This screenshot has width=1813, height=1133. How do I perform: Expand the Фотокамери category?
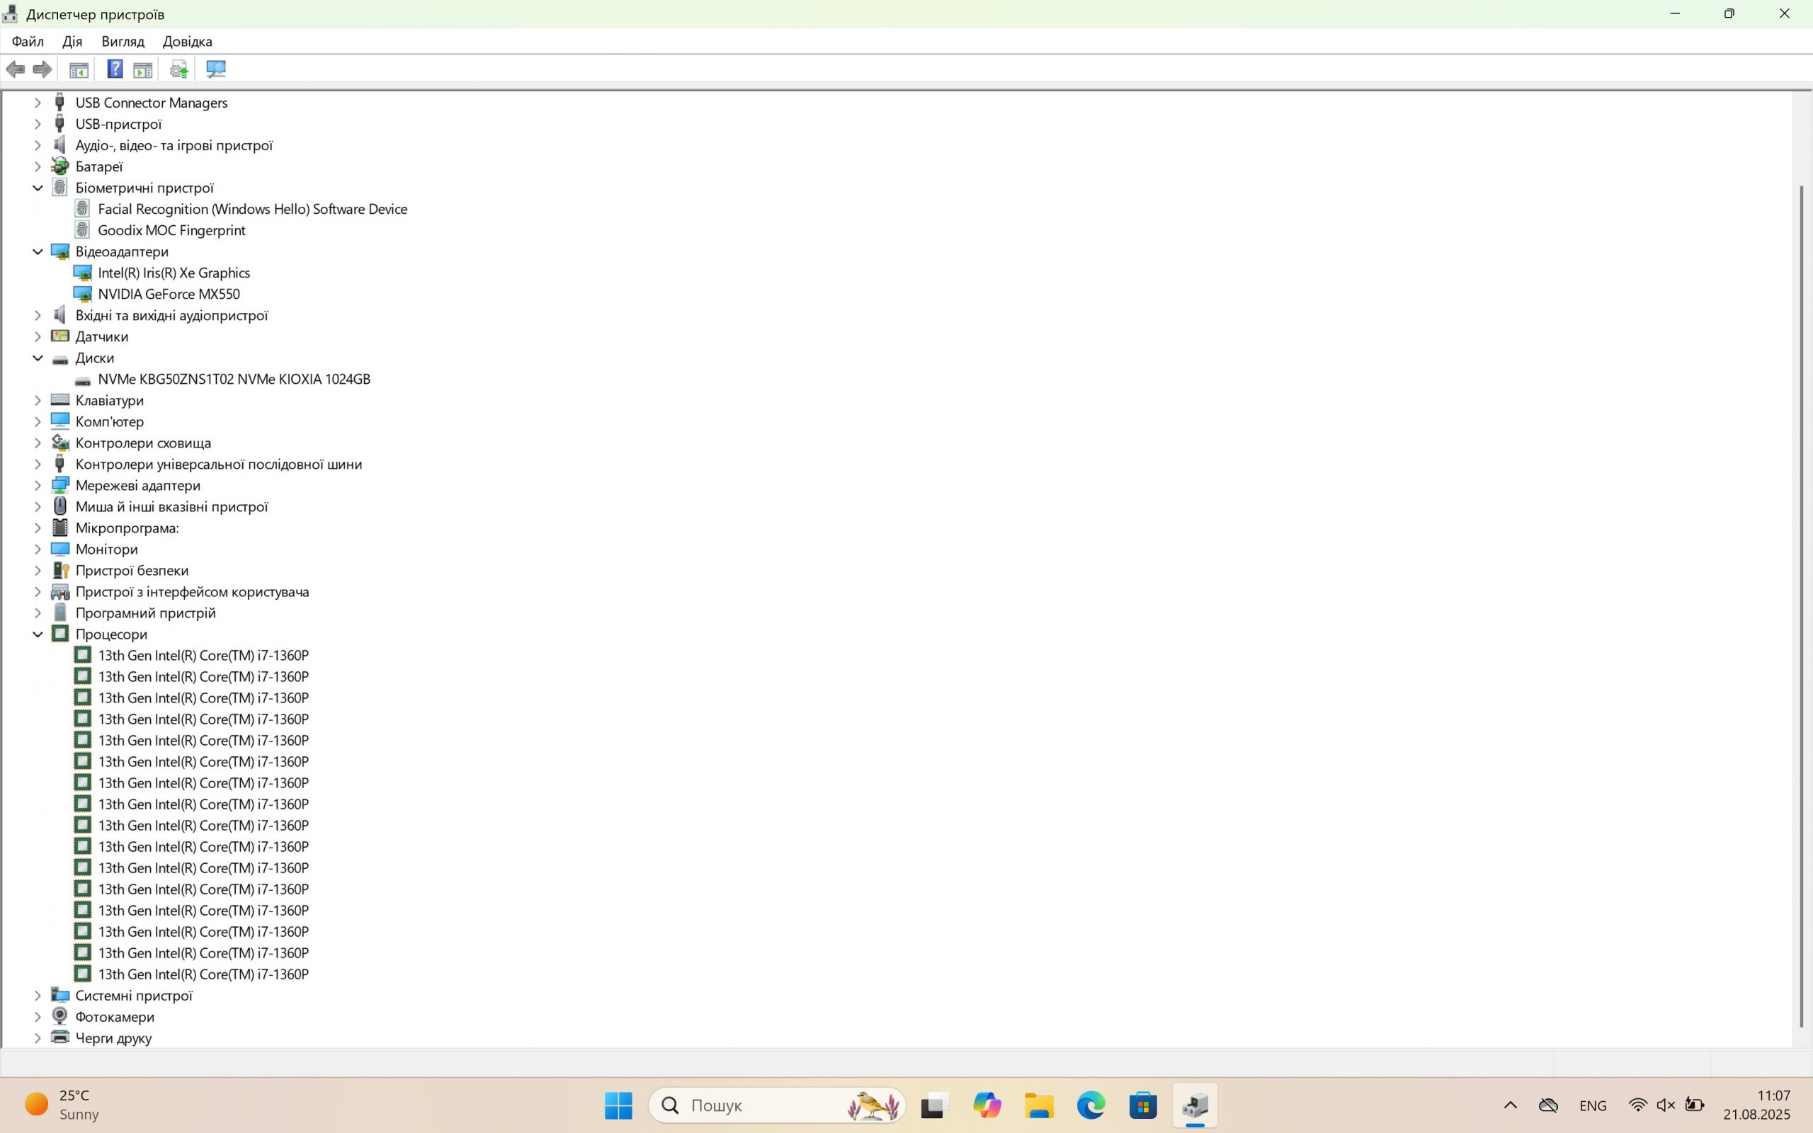(38, 1016)
